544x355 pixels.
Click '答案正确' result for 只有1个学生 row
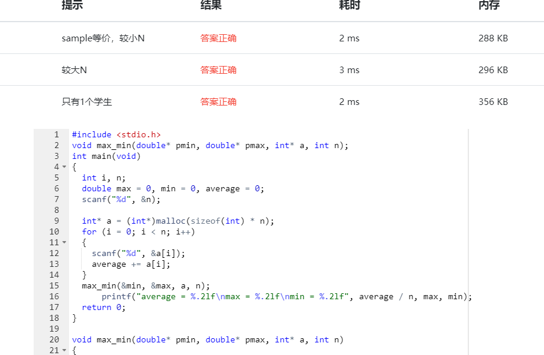(x=218, y=102)
